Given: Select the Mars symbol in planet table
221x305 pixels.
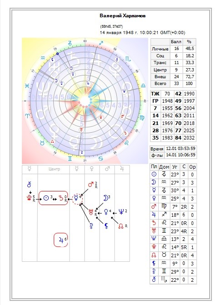Looking at the screenshot, I should pyautogui.click(x=154, y=206).
